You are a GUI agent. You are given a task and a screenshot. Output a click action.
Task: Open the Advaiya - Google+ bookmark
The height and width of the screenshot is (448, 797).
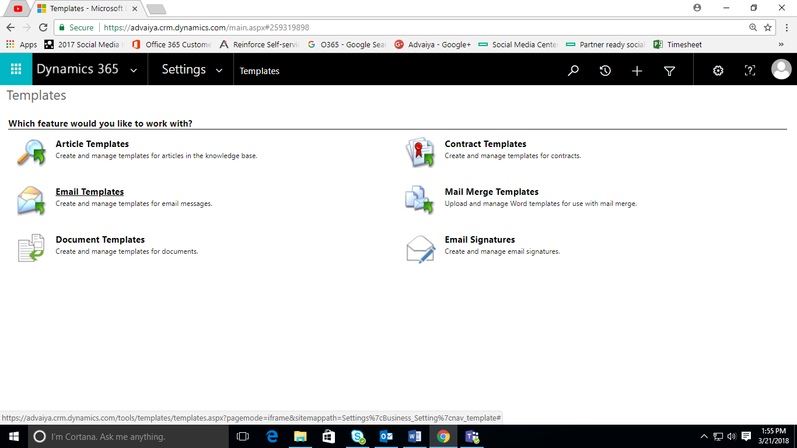[432, 44]
